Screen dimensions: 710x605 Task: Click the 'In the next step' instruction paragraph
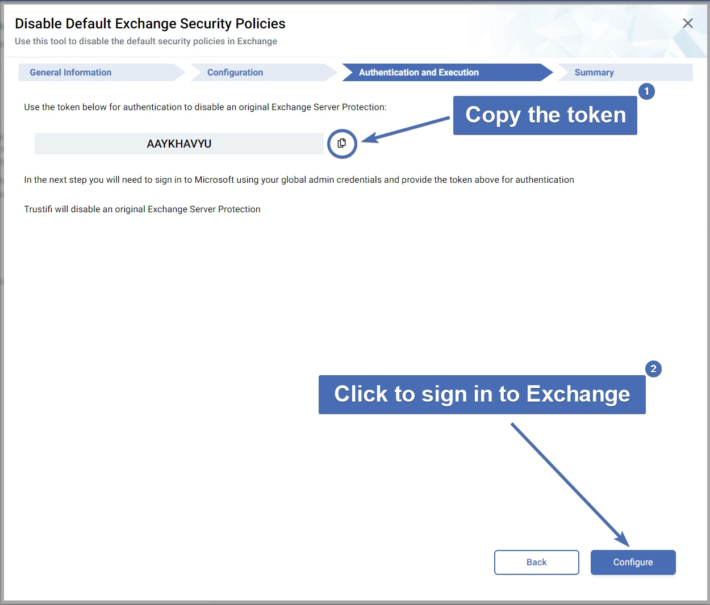(299, 180)
